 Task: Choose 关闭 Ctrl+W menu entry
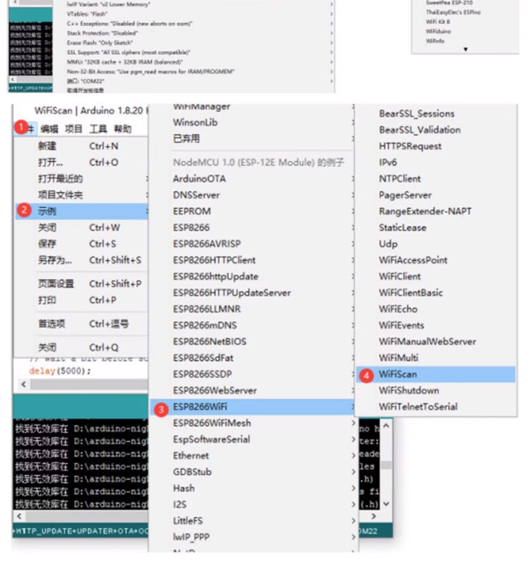pyautogui.click(x=82, y=227)
